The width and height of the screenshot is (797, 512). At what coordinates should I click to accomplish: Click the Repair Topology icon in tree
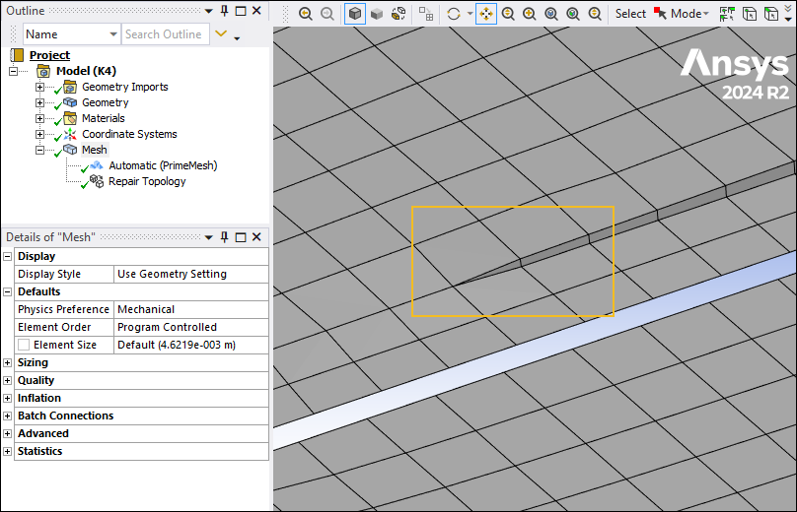pos(97,181)
